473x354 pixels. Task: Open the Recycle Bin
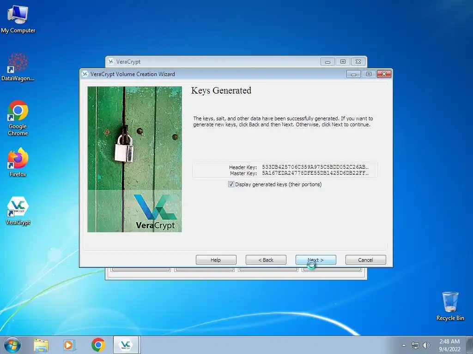450,306
